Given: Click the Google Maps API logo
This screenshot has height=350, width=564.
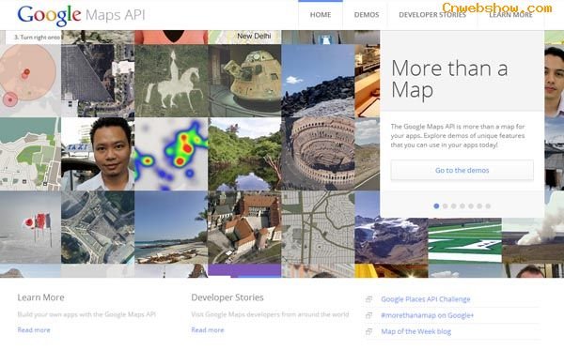Looking at the screenshot, I should click(81, 15).
